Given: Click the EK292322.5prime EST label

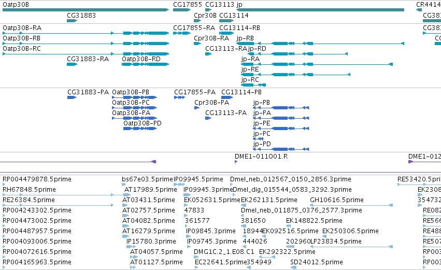Looking at the screenshot, I should pos(287,252).
